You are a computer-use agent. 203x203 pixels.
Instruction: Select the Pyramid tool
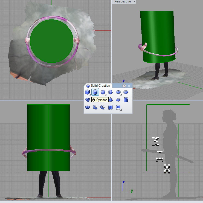(x=111, y=100)
